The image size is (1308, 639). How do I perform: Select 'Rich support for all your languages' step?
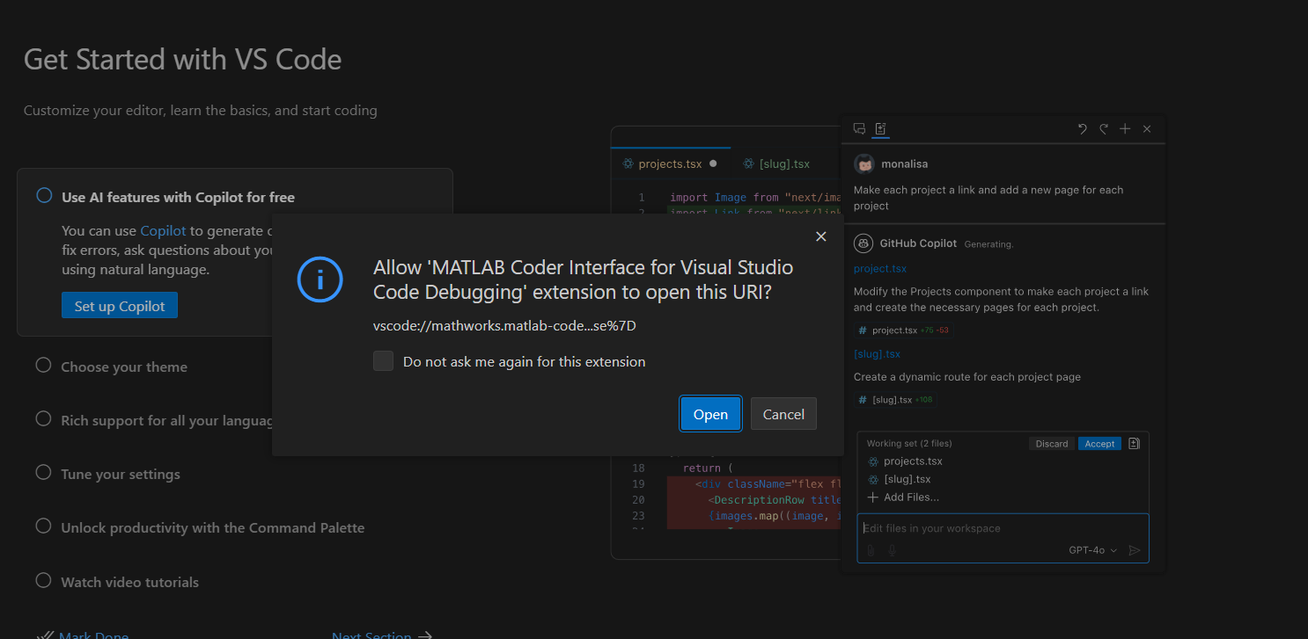(x=167, y=420)
